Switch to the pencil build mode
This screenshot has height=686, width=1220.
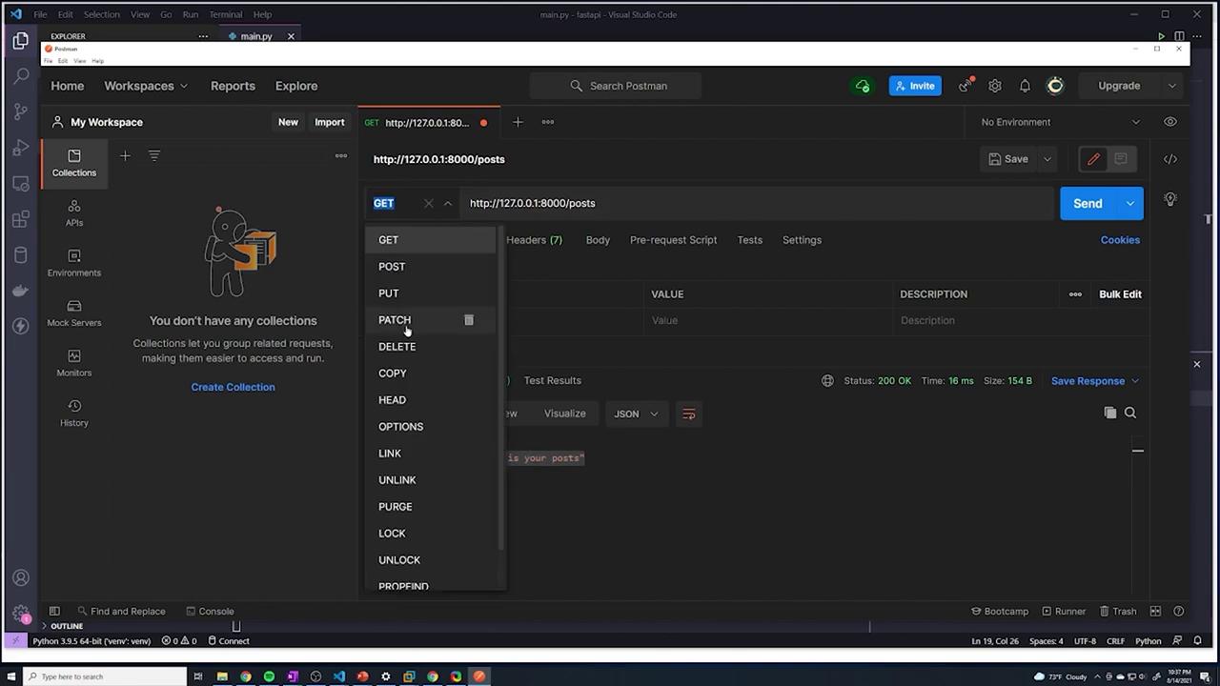1093,159
